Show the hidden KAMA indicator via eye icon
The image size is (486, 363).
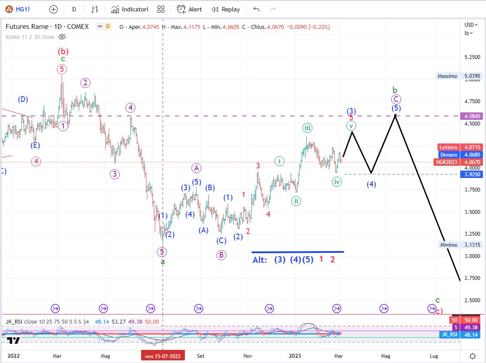pos(62,37)
